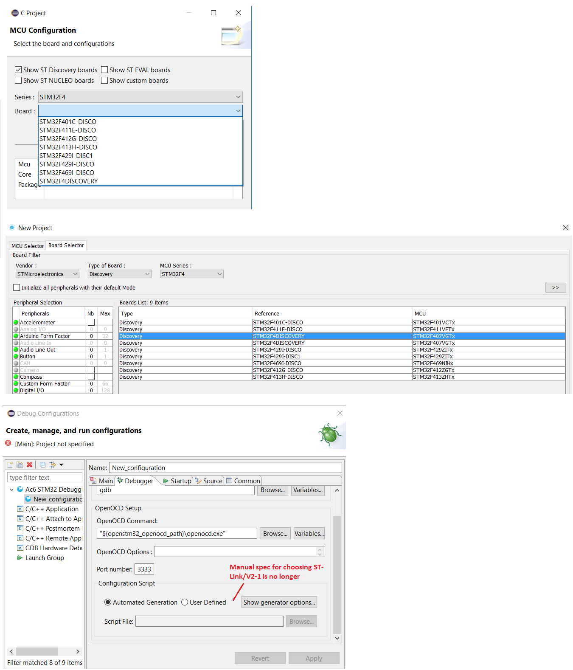This screenshot has width=573, height=670.
Task: Click the green Launch Group arrow icon
Action: pyautogui.click(x=20, y=558)
